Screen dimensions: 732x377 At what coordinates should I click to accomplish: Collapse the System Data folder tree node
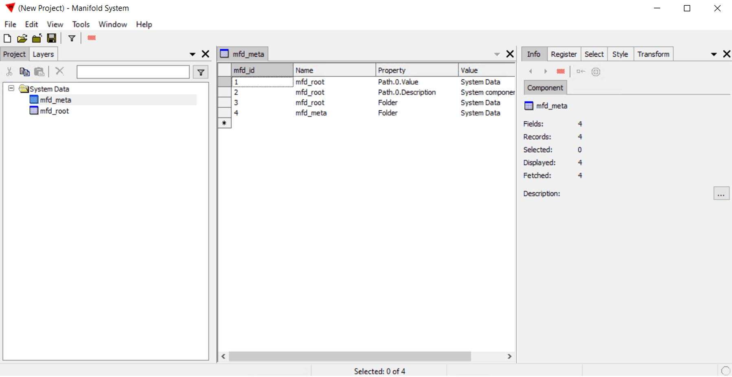[11, 88]
